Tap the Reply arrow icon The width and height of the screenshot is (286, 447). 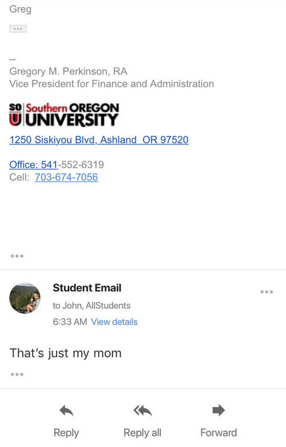click(x=66, y=410)
